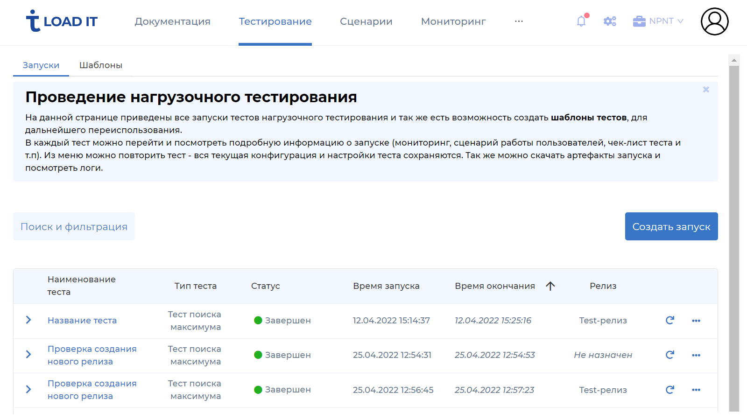Image resolution: width=747 pixels, height=420 pixels.
Task: Open the settings gears icon
Action: click(x=610, y=21)
